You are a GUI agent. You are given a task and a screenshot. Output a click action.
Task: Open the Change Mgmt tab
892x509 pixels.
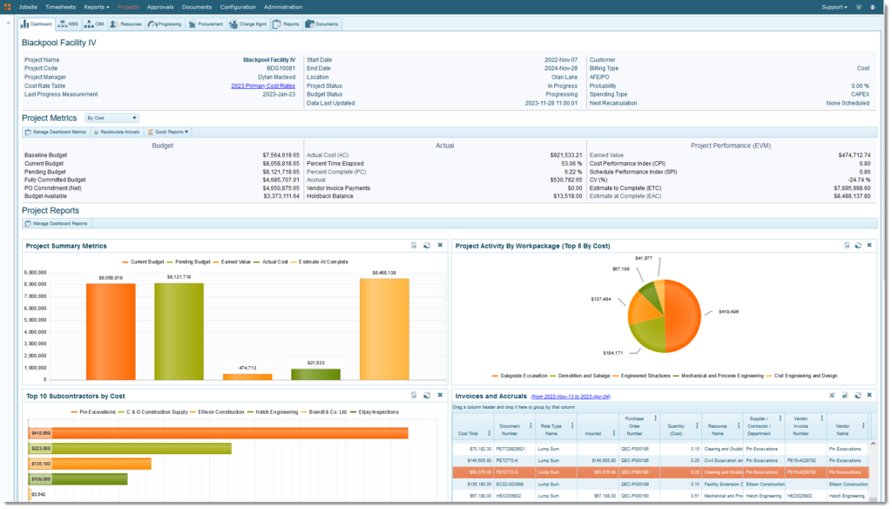(248, 24)
